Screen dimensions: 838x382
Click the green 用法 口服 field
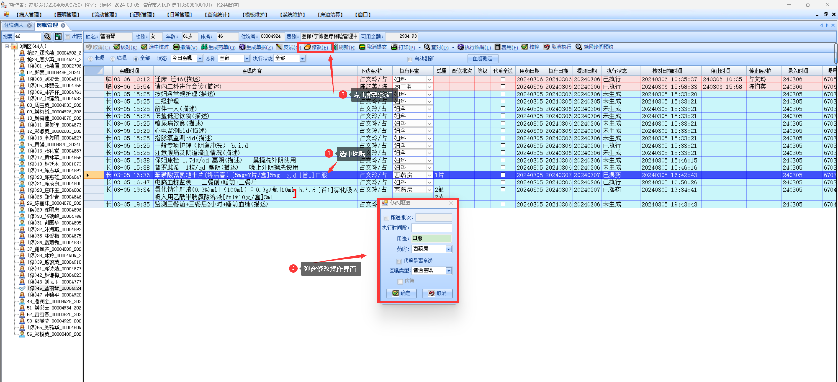tap(431, 239)
